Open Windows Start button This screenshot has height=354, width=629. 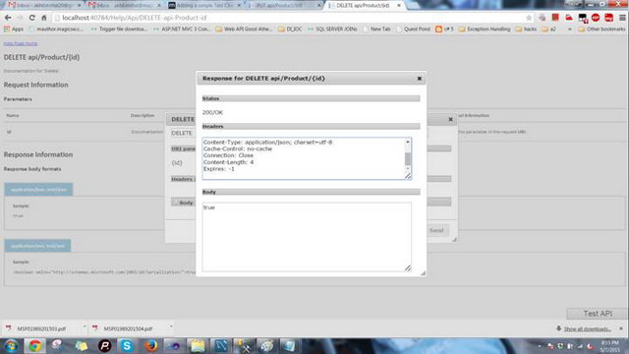click(x=11, y=345)
